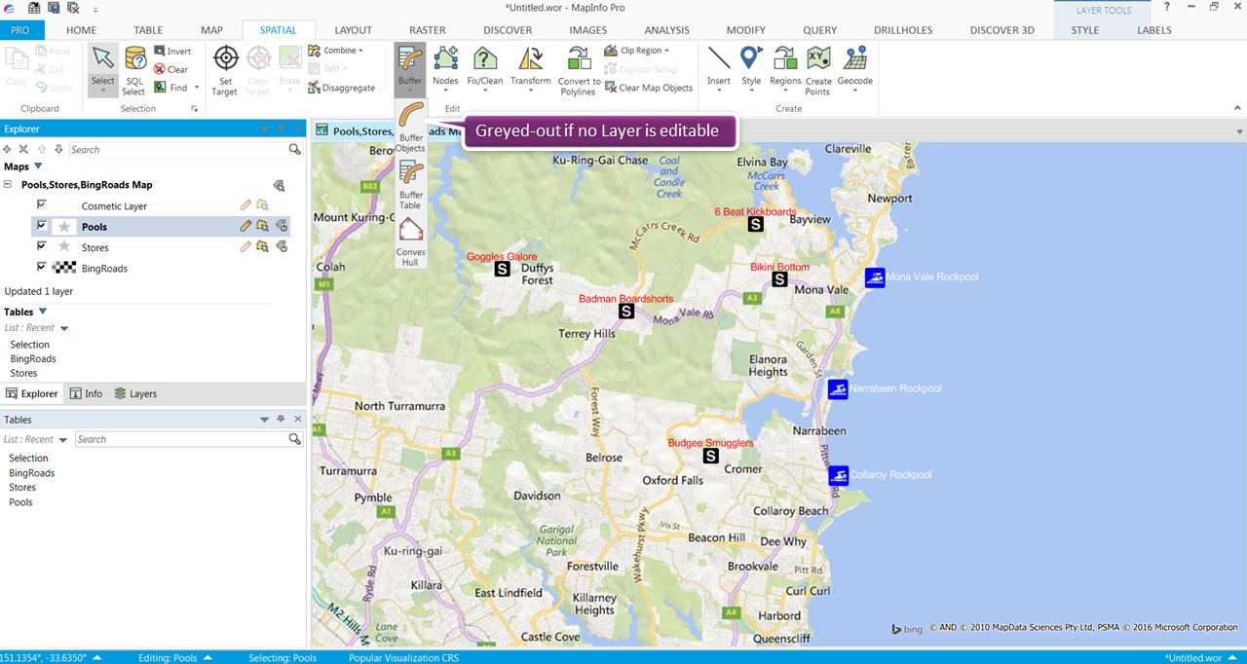1247x664 pixels.
Task: Open the Transform tool
Action: point(531,69)
